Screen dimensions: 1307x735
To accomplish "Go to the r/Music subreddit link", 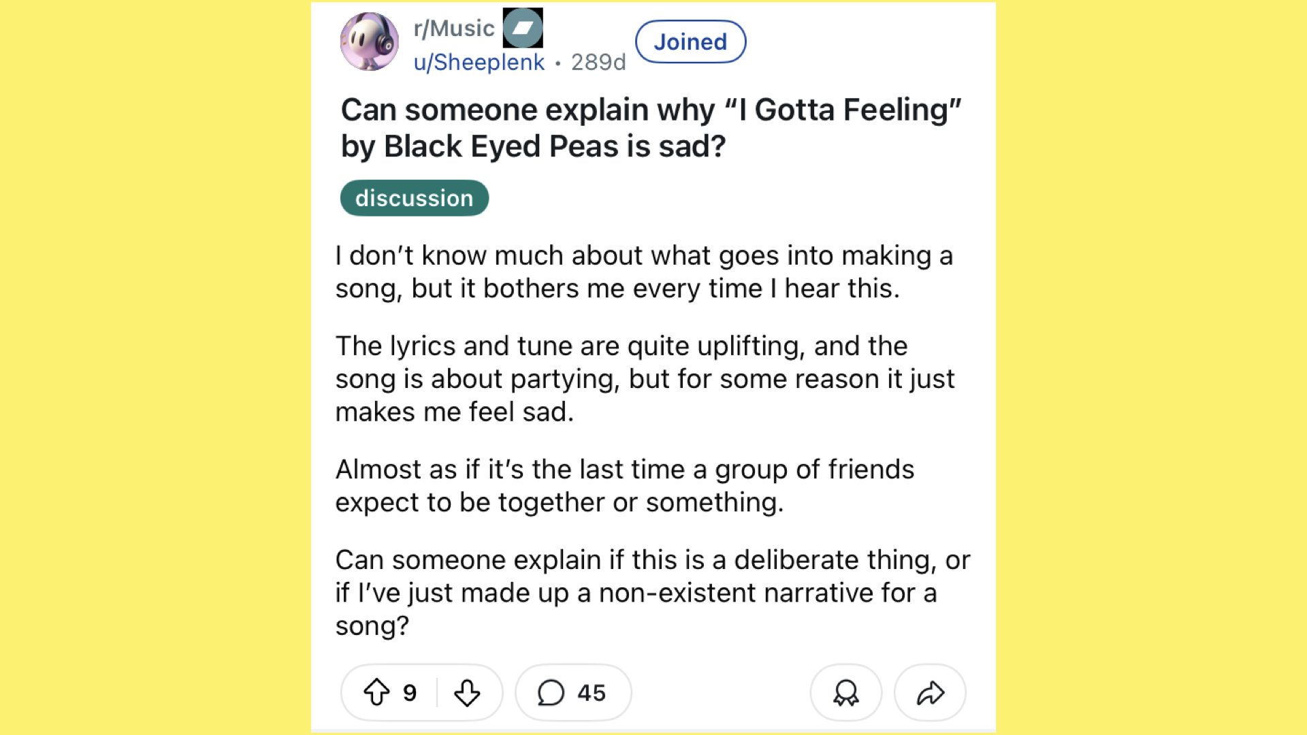I will click(x=453, y=29).
